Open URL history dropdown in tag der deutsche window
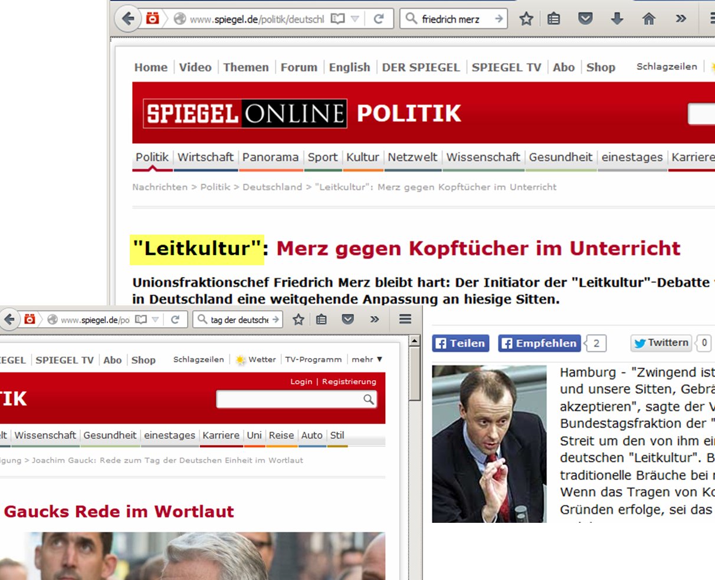Viewport: 715px width, 580px height. coord(156,319)
